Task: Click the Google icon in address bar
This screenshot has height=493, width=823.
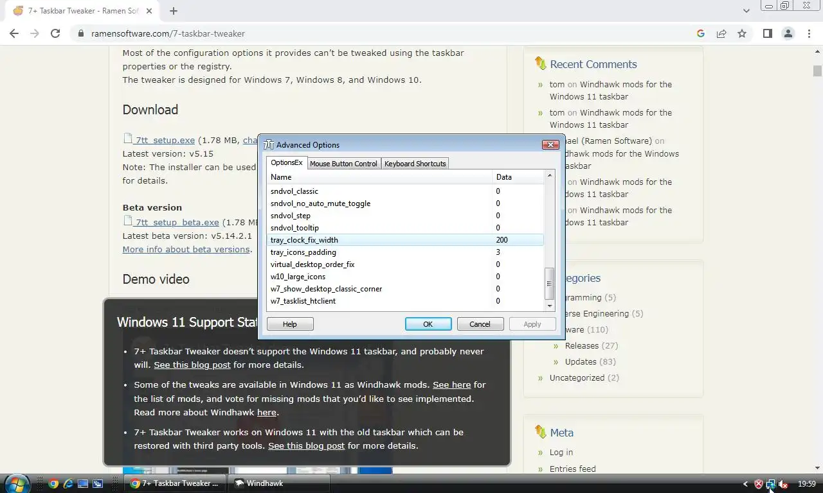Action: (x=701, y=33)
